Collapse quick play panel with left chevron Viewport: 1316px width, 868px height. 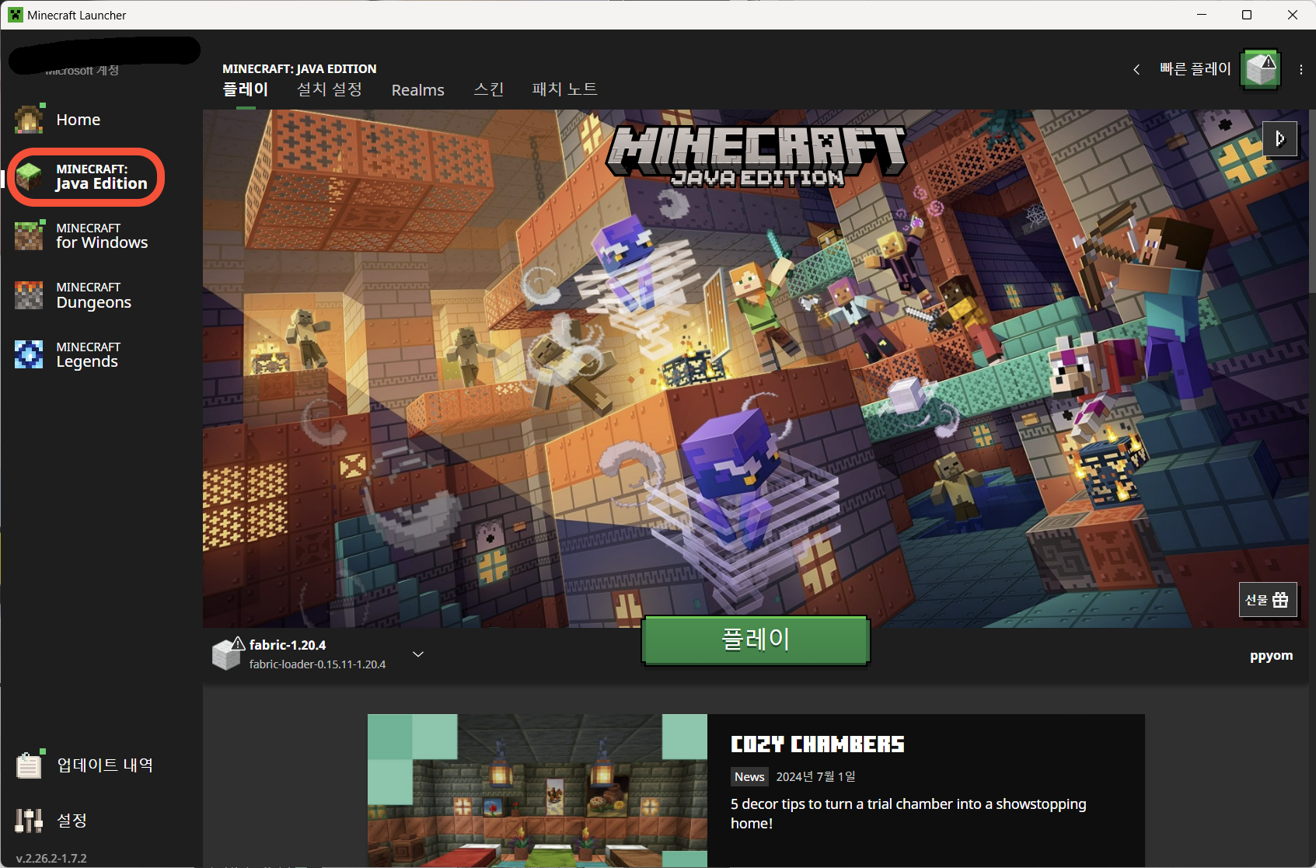click(1136, 70)
